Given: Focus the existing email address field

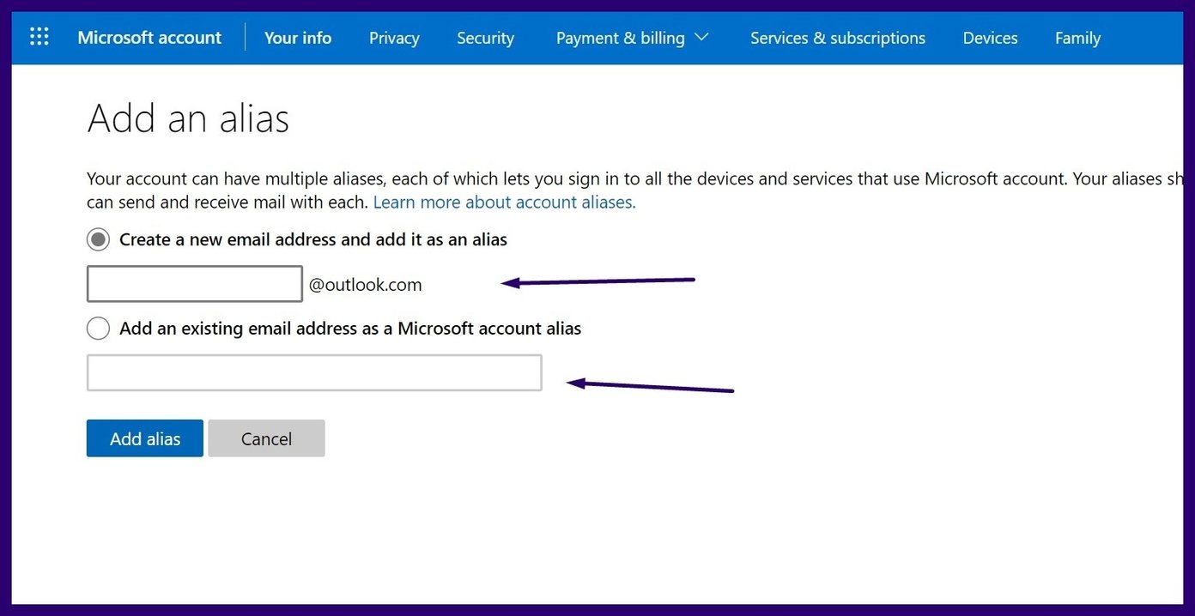Looking at the screenshot, I should click(314, 372).
